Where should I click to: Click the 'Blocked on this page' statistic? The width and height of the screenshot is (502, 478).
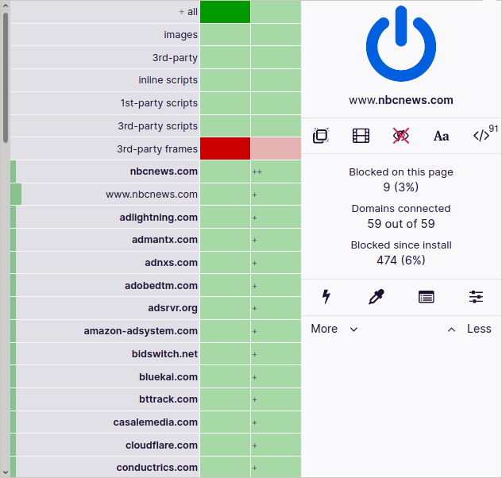click(x=401, y=179)
